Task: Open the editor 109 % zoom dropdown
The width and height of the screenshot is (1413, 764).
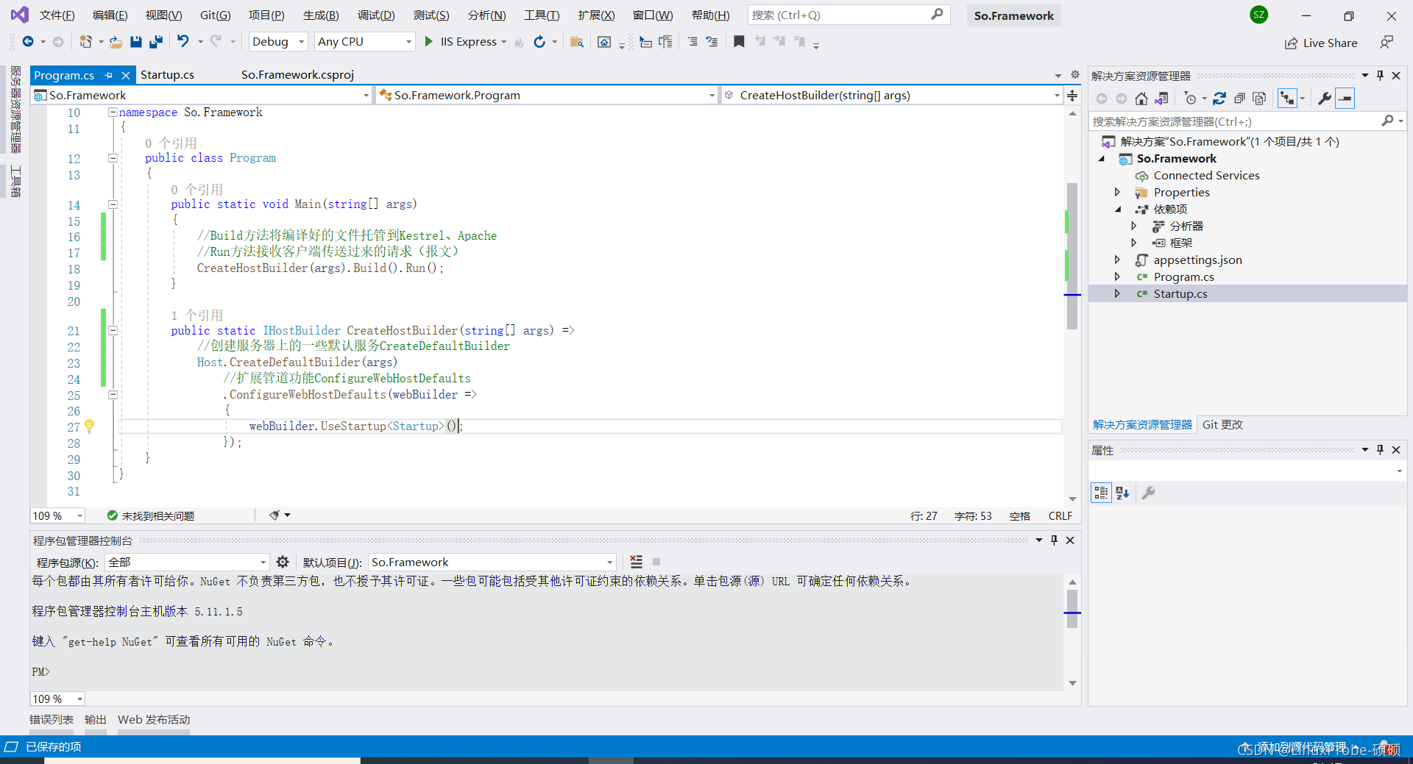Action: 57,516
